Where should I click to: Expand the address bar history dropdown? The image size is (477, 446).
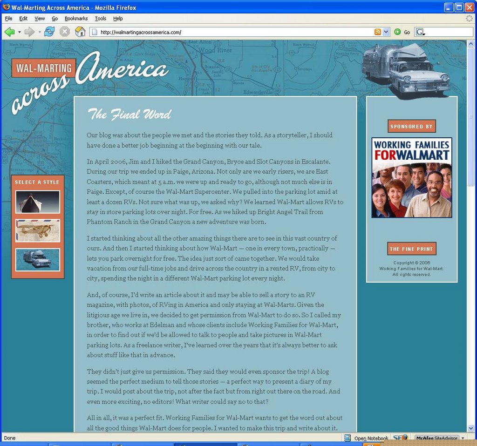pos(386,32)
